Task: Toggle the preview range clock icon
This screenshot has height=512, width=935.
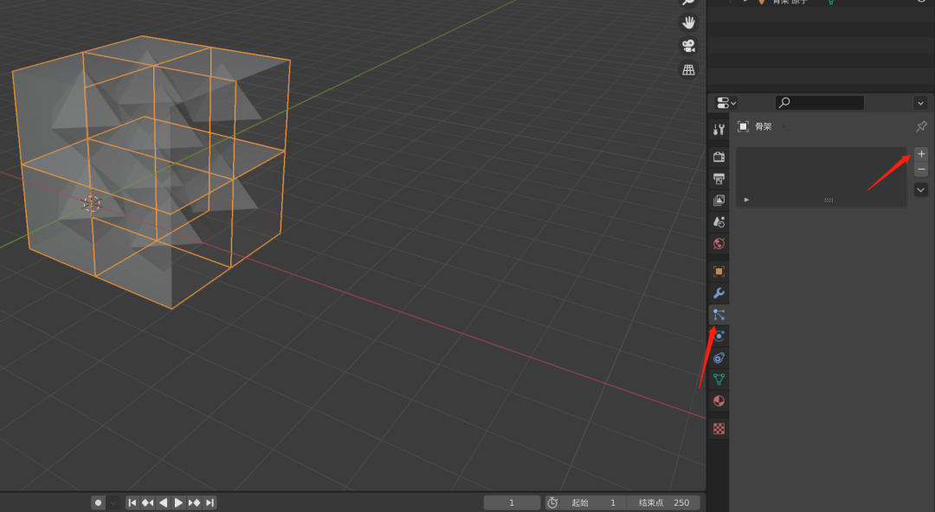Action: [x=552, y=502]
